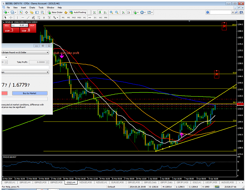Viewport: 246px width, 190px height.
Task: Toggle the Market Watch window icon
Action: 21,12
